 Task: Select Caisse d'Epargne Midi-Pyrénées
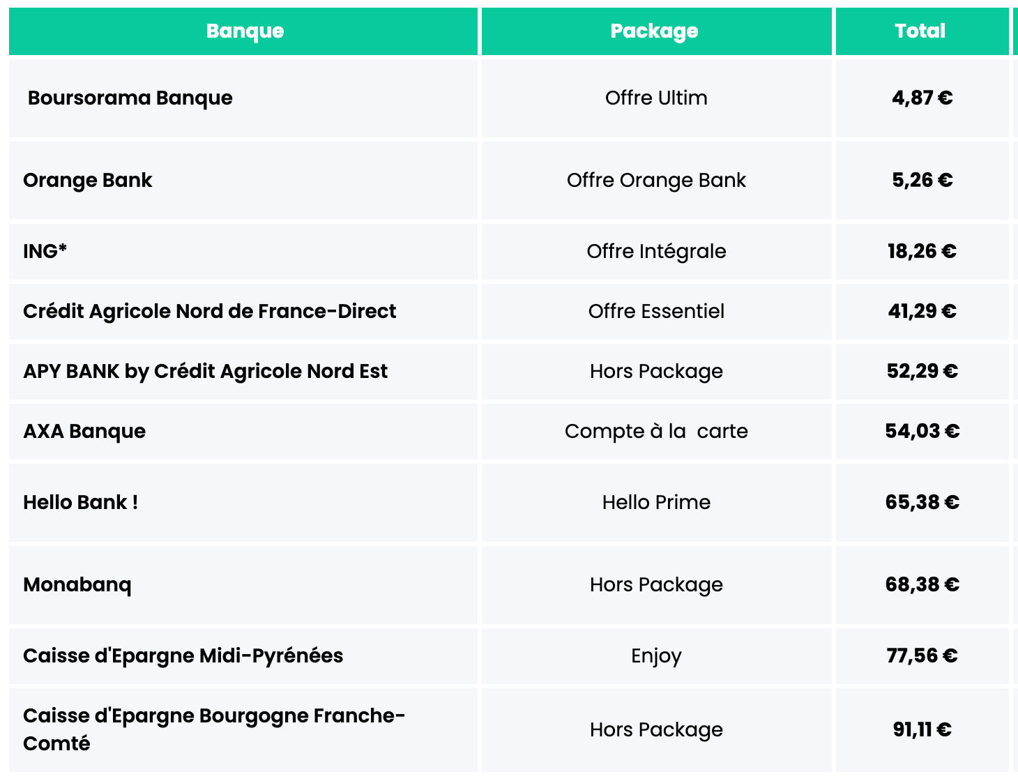(x=183, y=656)
